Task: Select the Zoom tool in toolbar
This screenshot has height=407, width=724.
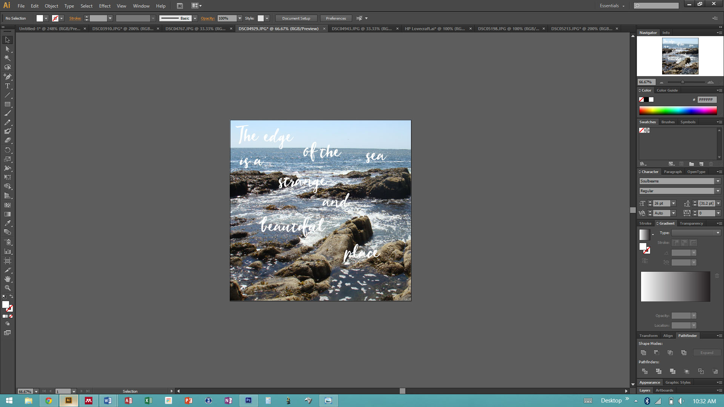Action: (x=8, y=288)
